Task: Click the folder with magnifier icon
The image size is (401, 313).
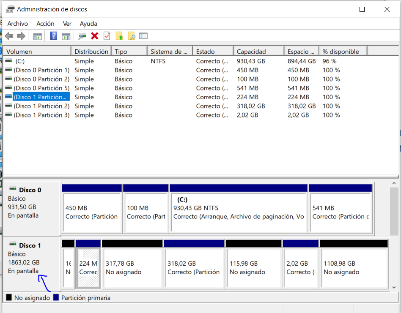Action: [x=132, y=36]
